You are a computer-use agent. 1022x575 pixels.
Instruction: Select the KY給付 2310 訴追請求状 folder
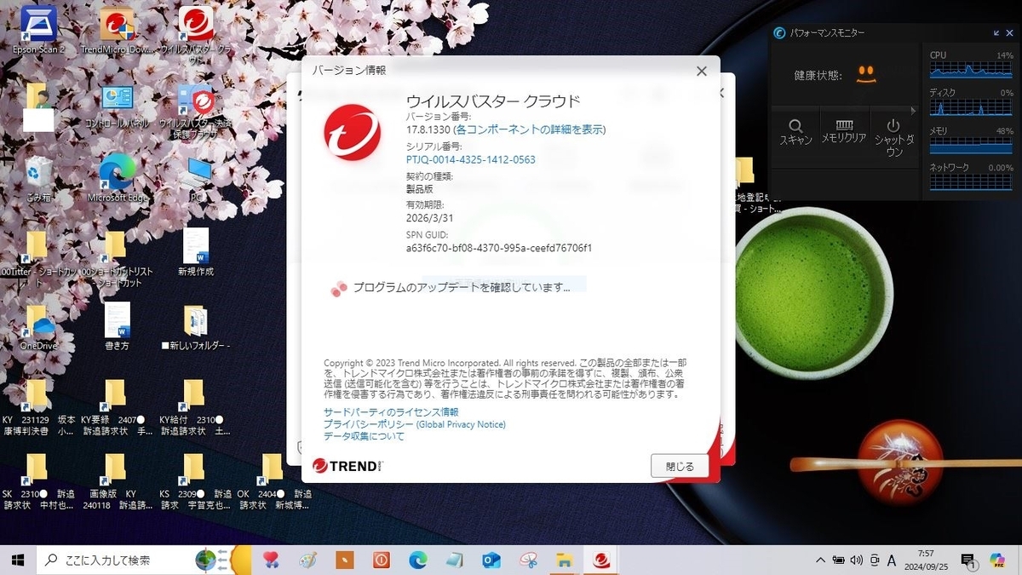[194, 408]
